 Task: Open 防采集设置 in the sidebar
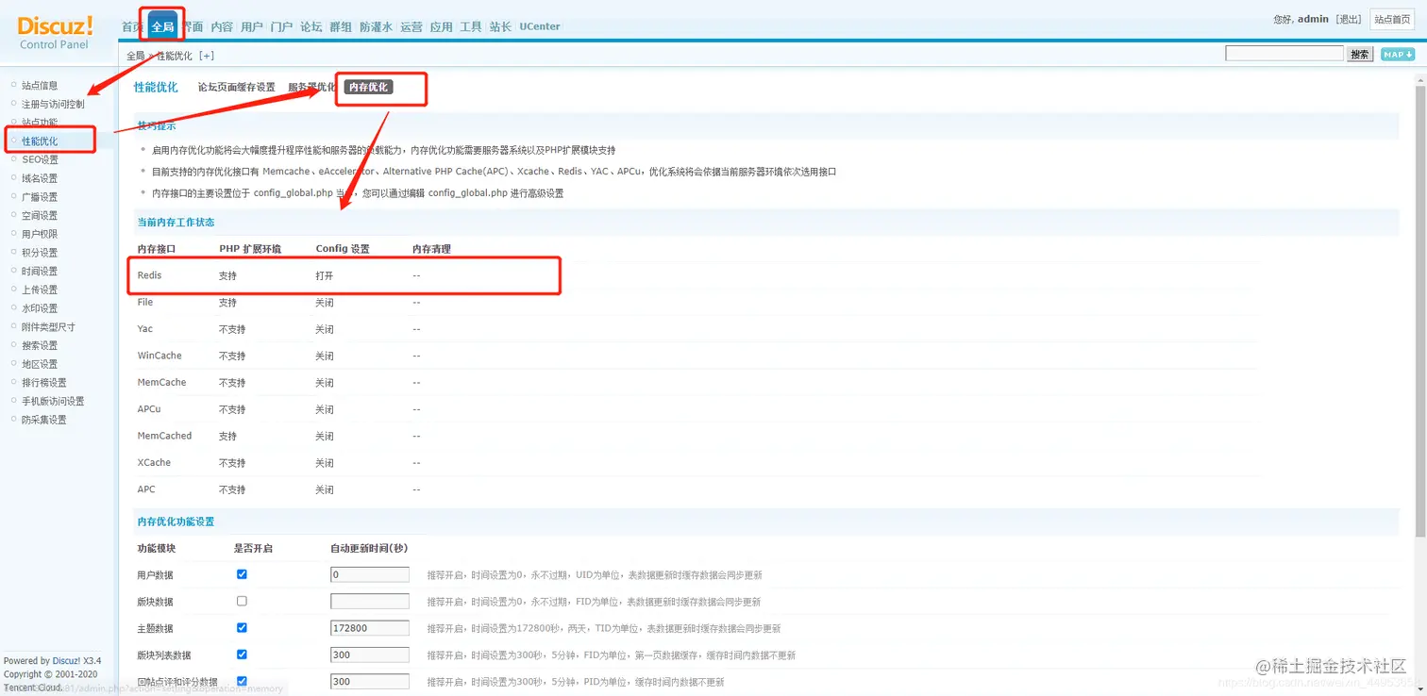point(44,420)
